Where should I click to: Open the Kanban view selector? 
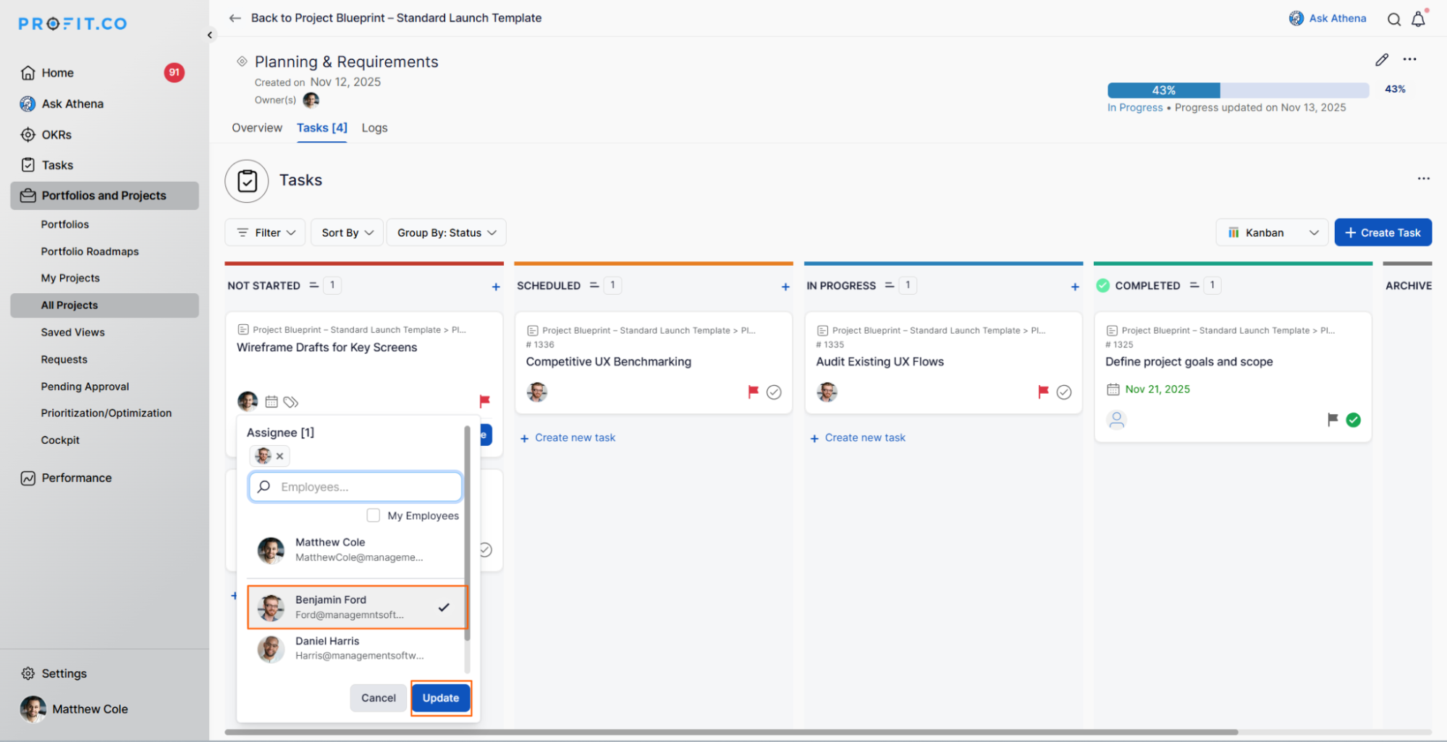[x=1272, y=232]
